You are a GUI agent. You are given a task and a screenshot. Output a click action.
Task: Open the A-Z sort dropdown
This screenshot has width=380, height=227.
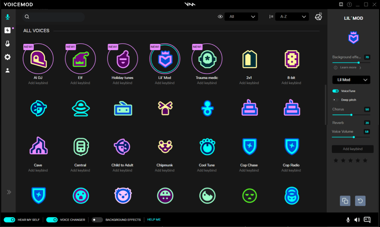[x=292, y=16]
